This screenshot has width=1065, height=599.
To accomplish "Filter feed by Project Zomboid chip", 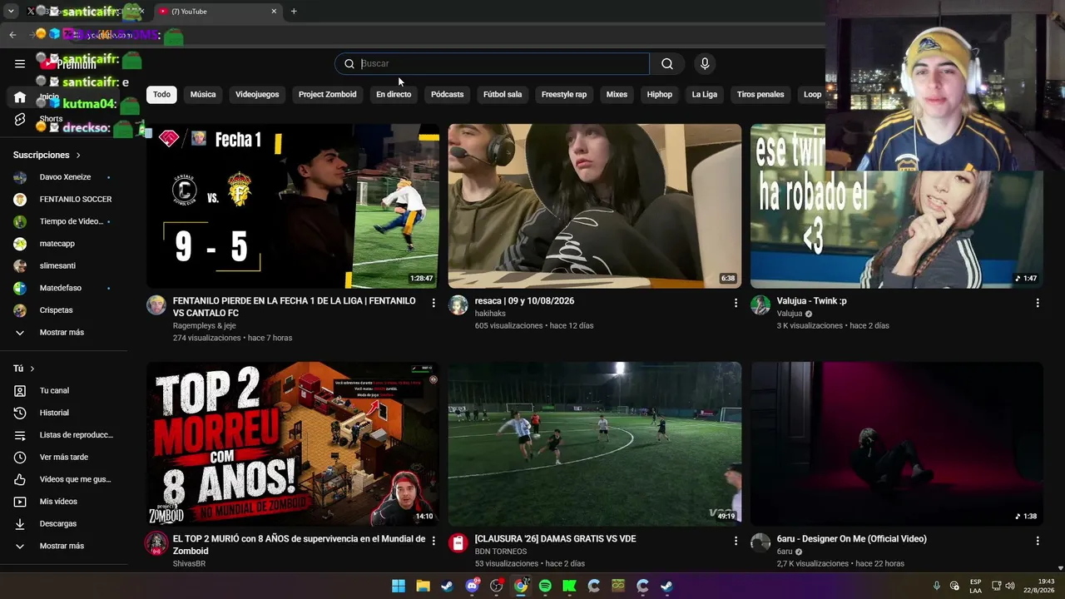I will point(327,95).
